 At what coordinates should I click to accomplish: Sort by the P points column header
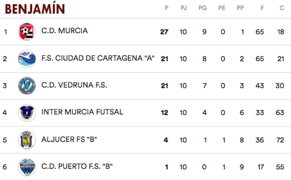[166, 8]
